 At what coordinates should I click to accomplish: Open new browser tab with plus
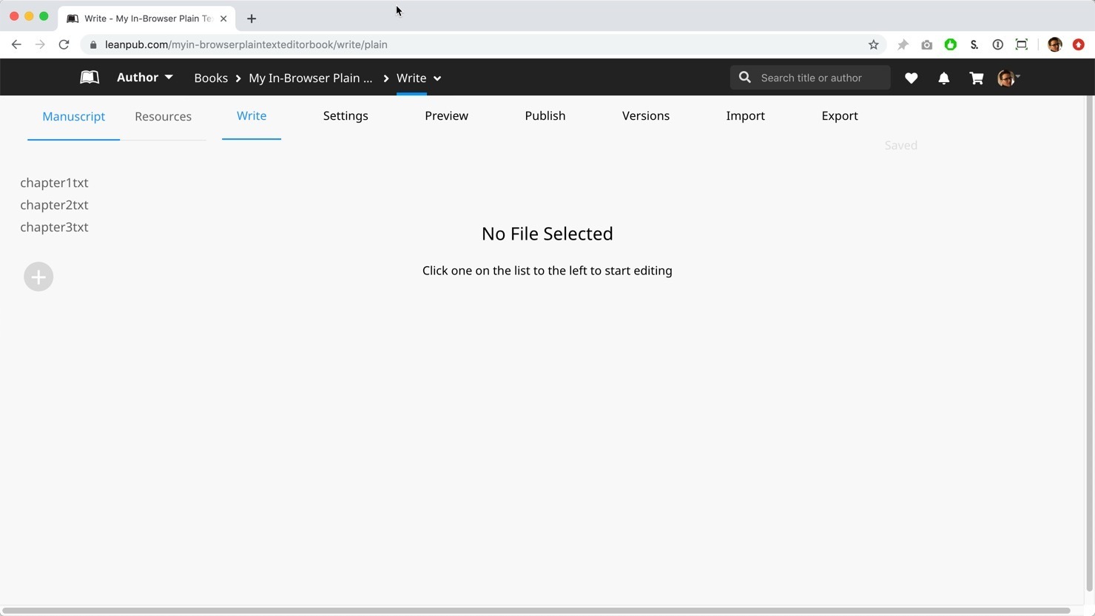252,18
